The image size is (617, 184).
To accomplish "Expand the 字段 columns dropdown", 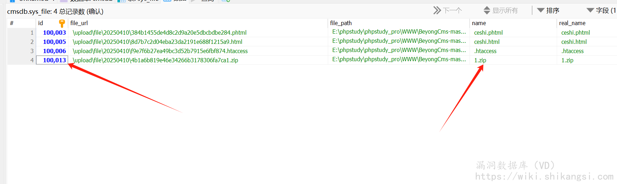I will coord(601,11).
